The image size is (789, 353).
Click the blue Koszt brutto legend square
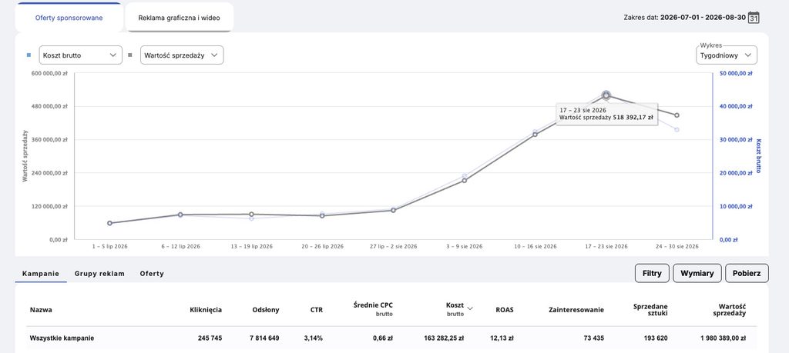[29, 55]
